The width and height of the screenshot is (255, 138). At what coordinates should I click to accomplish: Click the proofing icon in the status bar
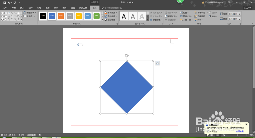pos(40,135)
